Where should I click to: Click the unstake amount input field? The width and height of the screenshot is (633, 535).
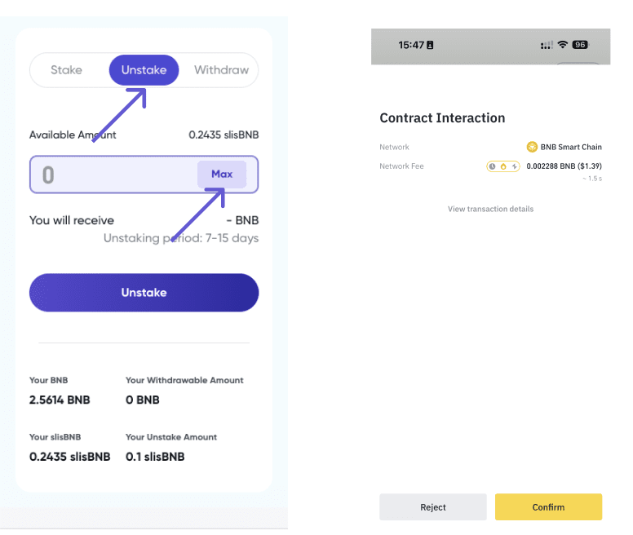[114, 175]
